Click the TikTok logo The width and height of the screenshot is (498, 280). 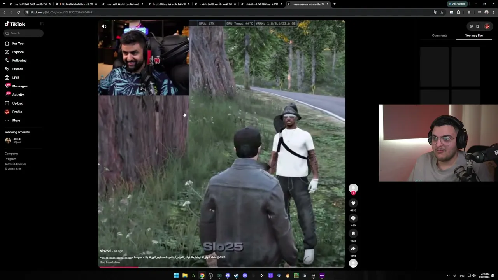15,24
